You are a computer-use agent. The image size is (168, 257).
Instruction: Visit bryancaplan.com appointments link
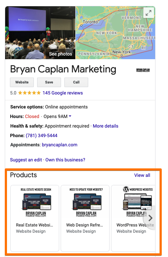60,145
